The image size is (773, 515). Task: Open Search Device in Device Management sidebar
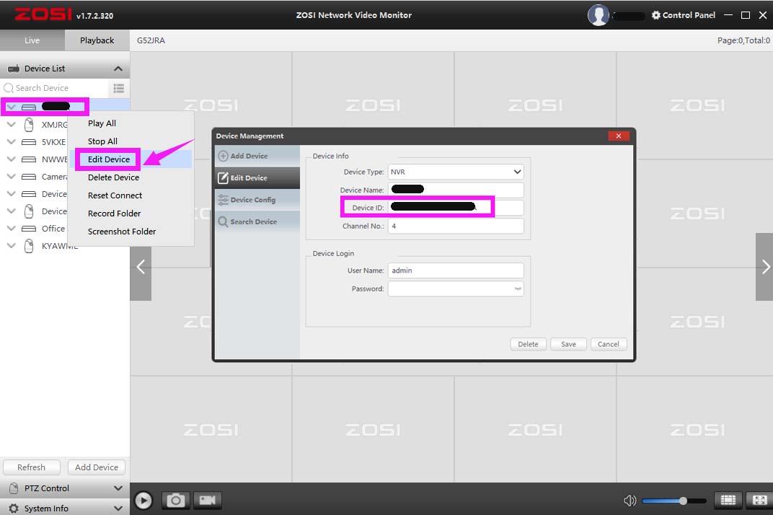click(x=257, y=221)
